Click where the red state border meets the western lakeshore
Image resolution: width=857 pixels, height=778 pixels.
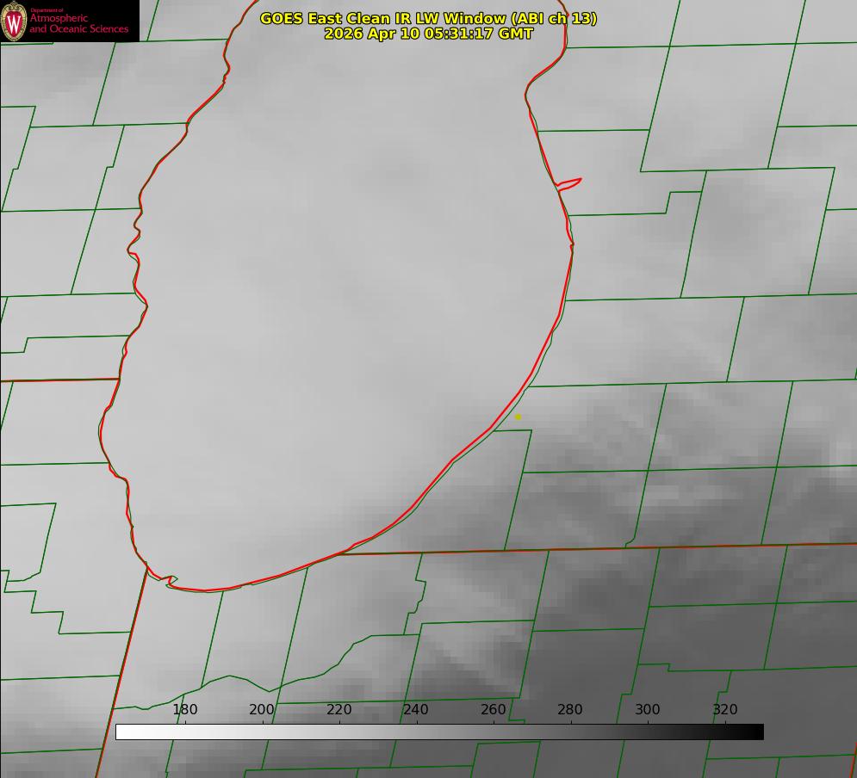tap(119, 378)
